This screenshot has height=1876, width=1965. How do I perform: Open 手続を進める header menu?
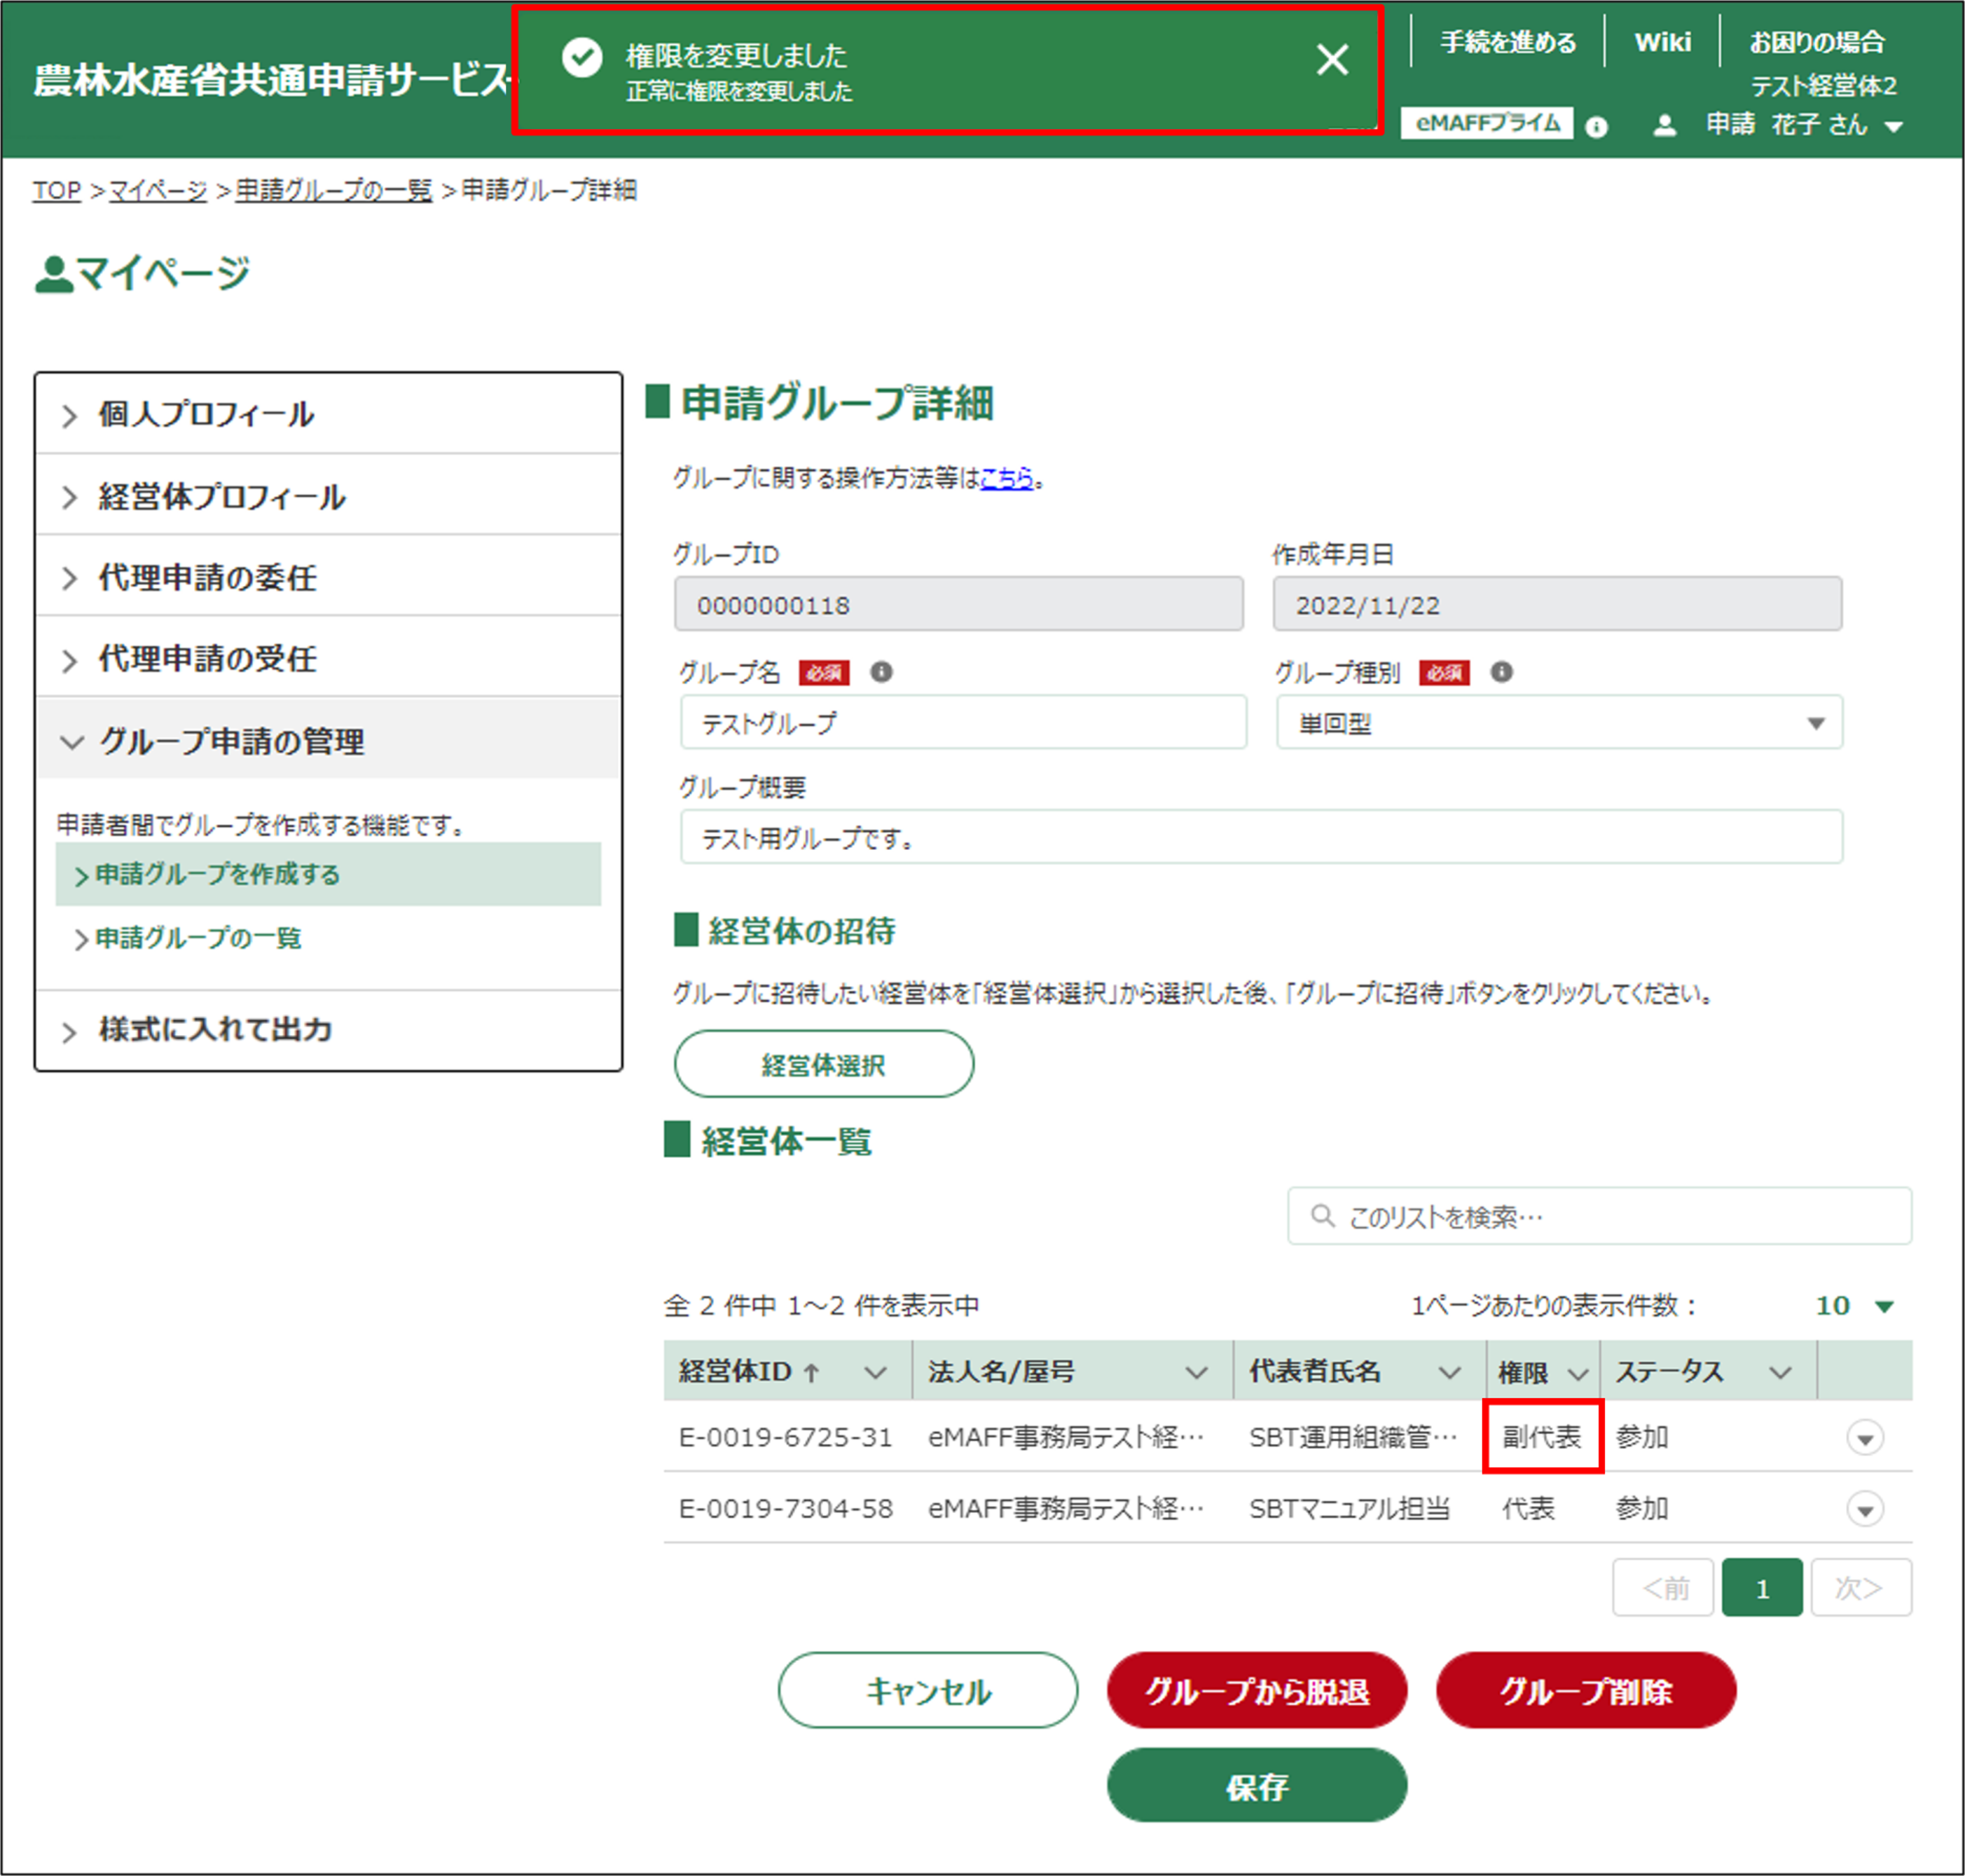click(x=1508, y=42)
